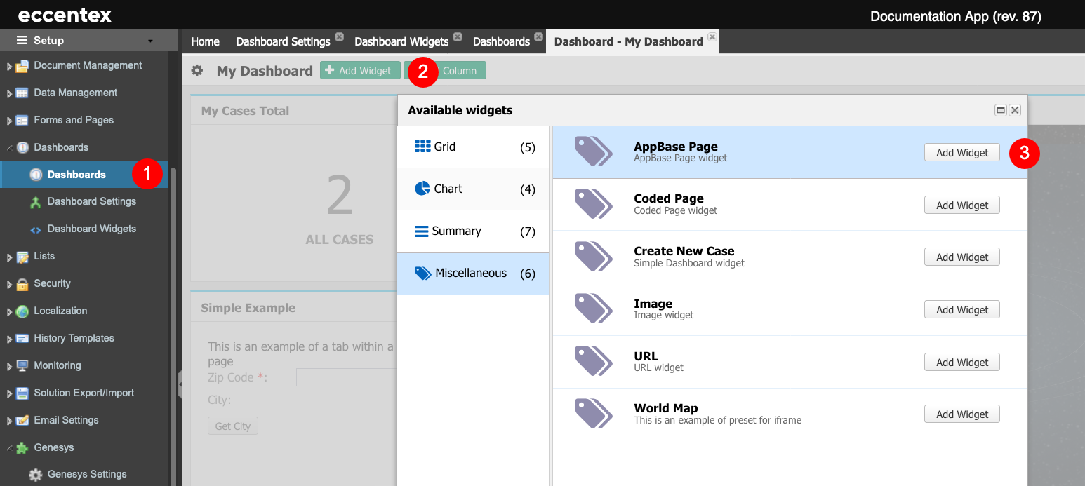Click the History Templates sidebar label
The image size is (1085, 486).
[74, 338]
